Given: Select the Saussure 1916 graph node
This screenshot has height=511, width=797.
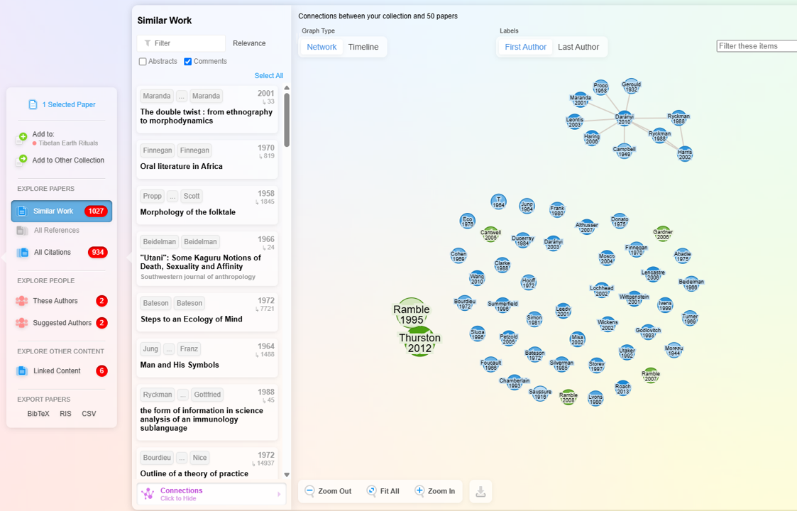Looking at the screenshot, I should click(540, 394).
